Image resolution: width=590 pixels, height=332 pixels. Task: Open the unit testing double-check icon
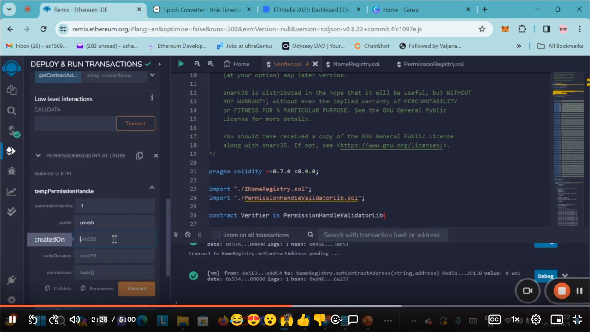click(12, 211)
